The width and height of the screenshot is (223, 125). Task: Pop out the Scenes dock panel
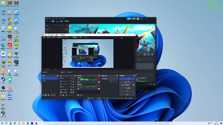click(58, 76)
